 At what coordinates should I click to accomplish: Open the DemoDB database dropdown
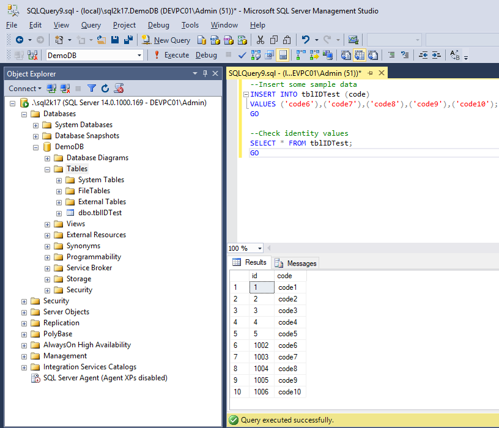tap(139, 56)
